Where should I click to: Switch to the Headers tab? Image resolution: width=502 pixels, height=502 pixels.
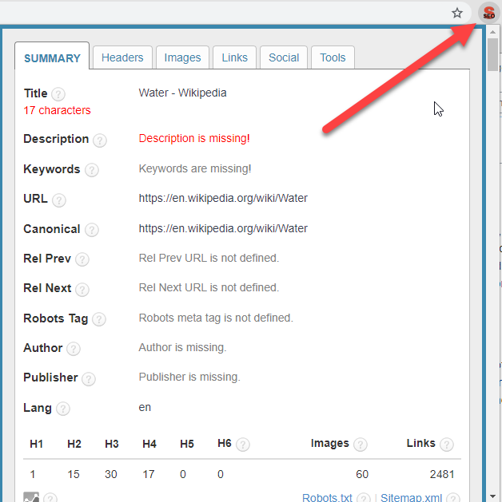(122, 57)
